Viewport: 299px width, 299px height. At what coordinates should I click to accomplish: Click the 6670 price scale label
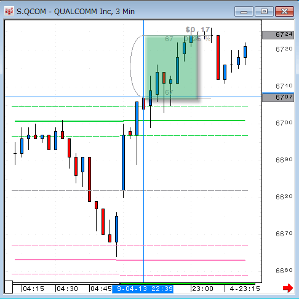coord(284,234)
